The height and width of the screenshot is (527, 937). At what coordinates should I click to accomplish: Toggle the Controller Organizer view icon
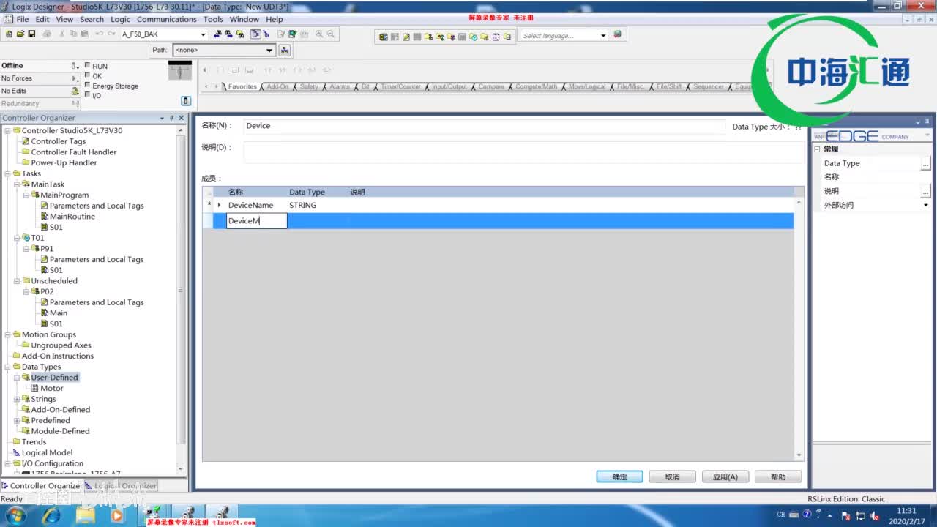tap(255, 34)
